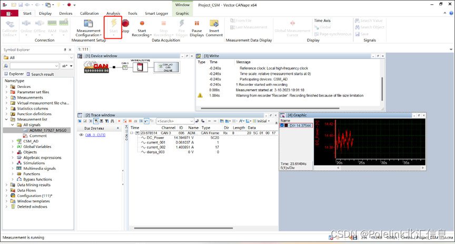This screenshot has height=244, width=455.
Task: Click the highlighted filter icon in Trace toolbar
Action: coord(96,121)
